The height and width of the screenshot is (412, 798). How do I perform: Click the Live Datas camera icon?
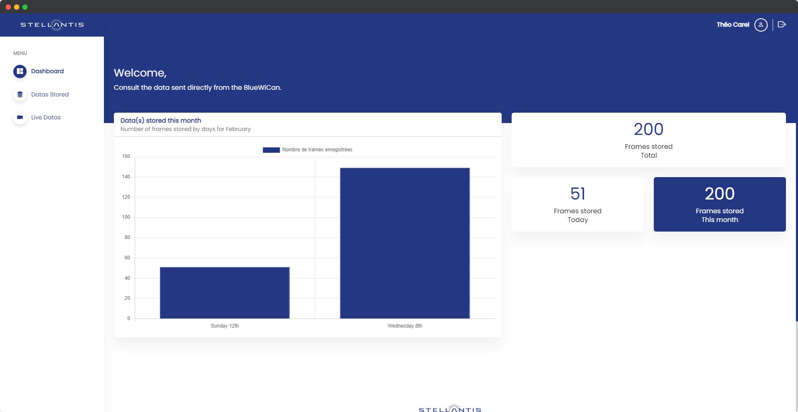(x=20, y=118)
